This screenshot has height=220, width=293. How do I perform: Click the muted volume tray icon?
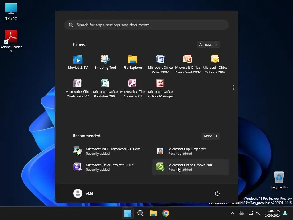click(258, 213)
